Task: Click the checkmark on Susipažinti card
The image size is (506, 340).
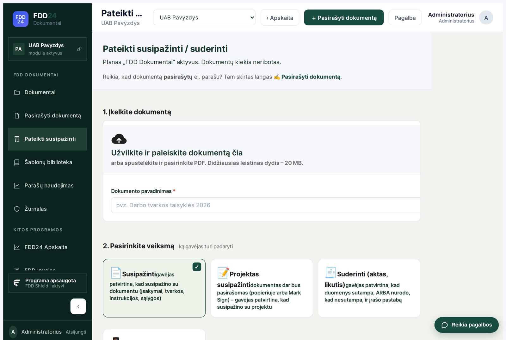Action: pos(197,267)
